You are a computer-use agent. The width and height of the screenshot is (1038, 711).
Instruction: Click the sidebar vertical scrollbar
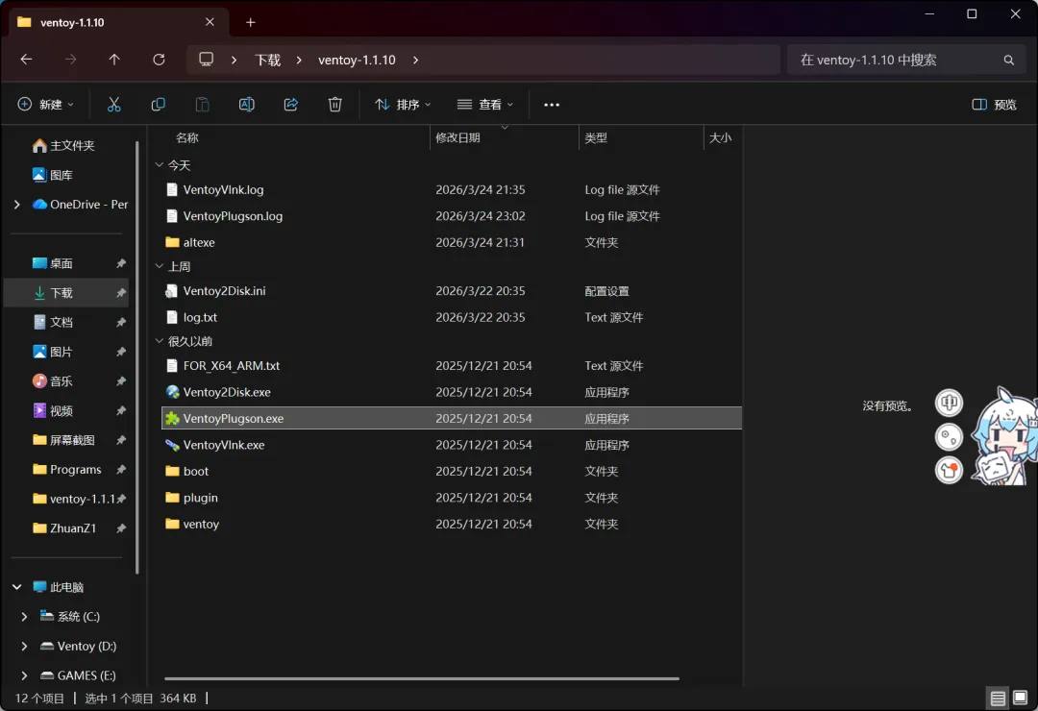[137, 357]
